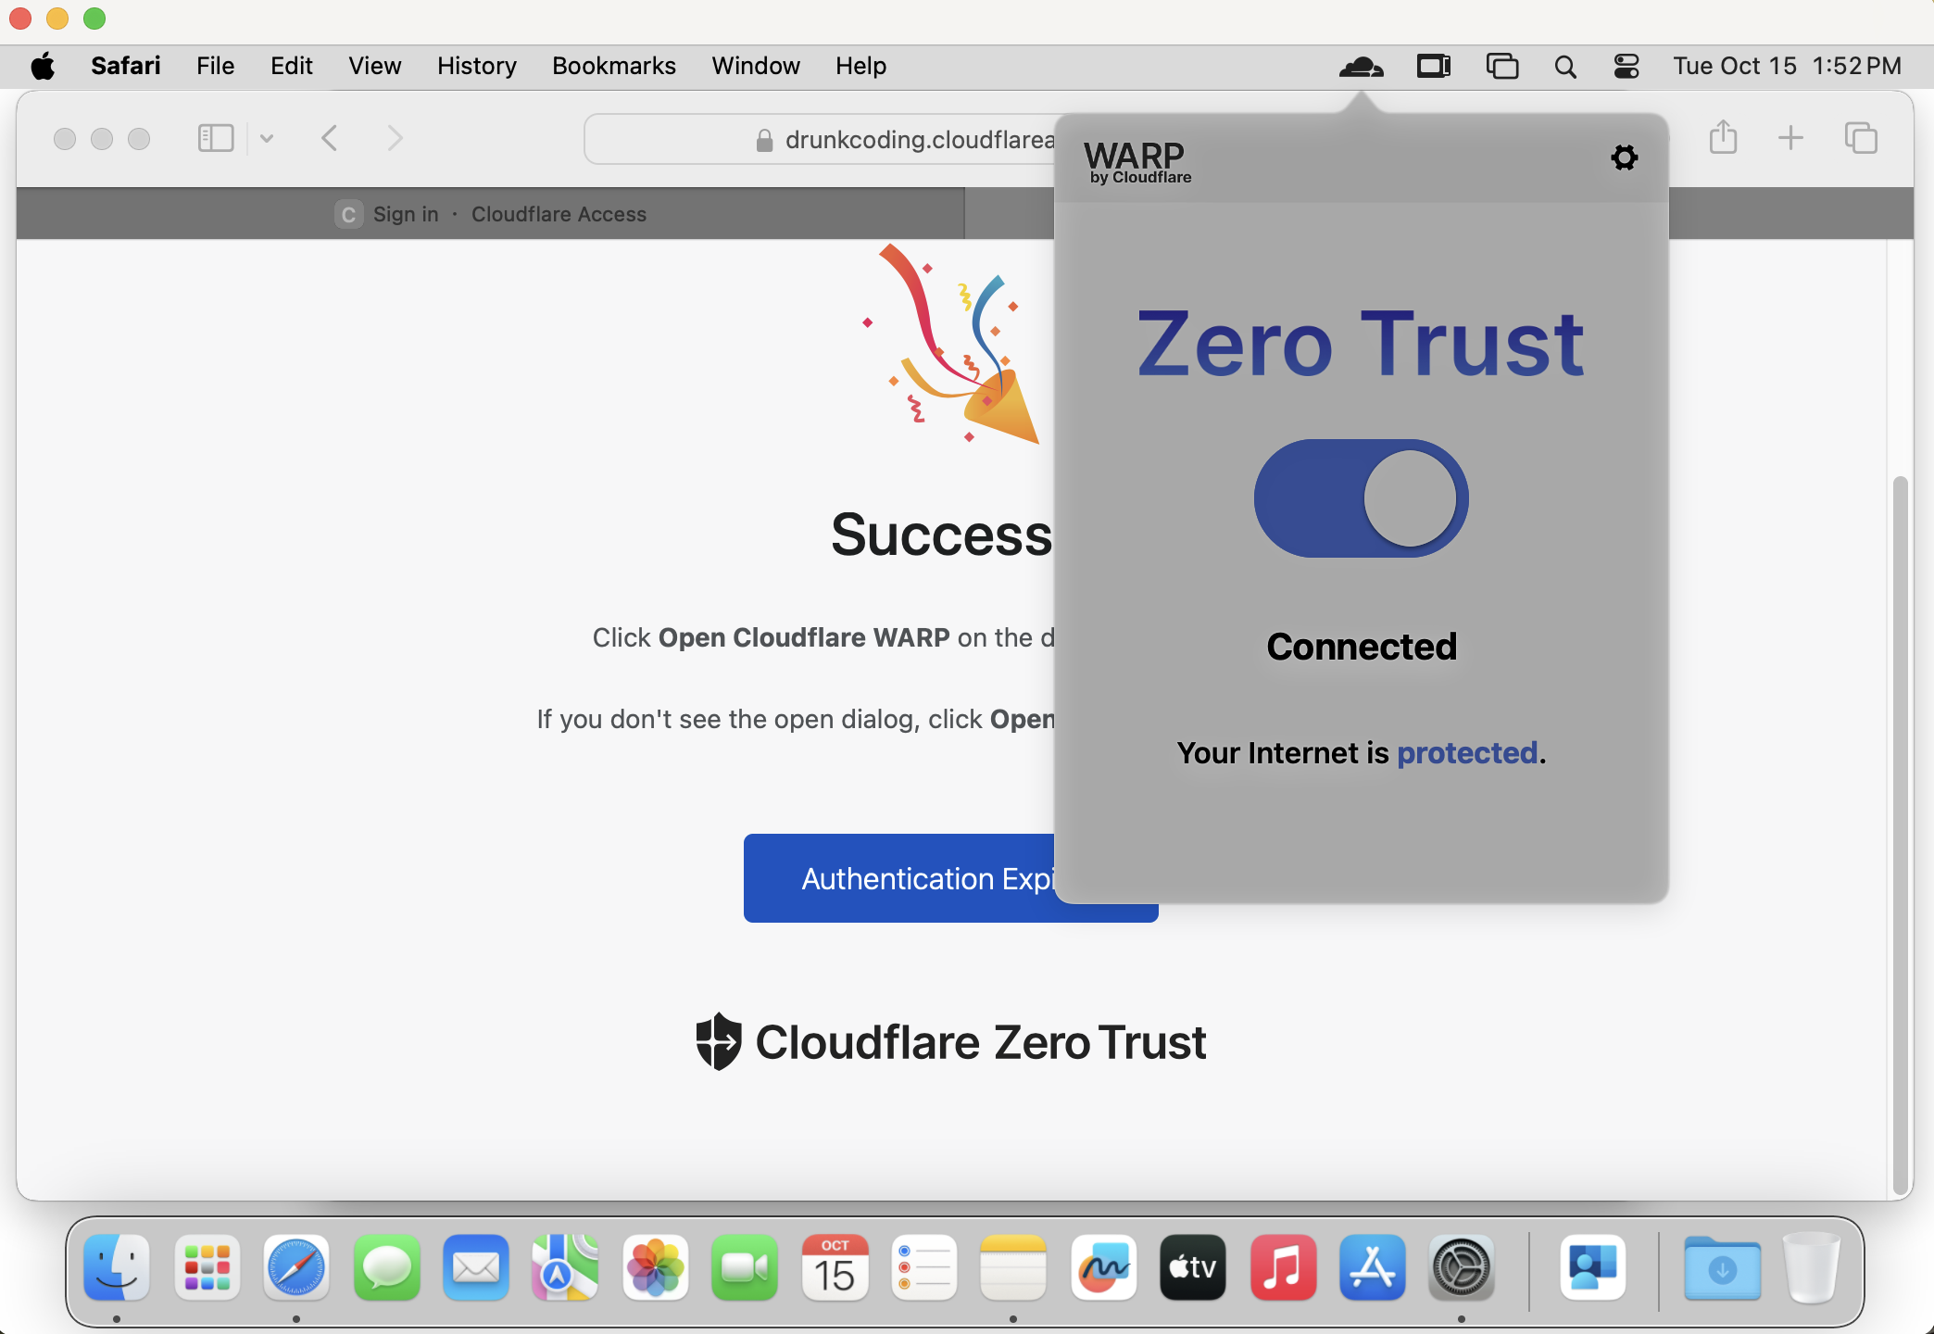
Task: Open the Bookmarks menu
Action: tap(614, 67)
